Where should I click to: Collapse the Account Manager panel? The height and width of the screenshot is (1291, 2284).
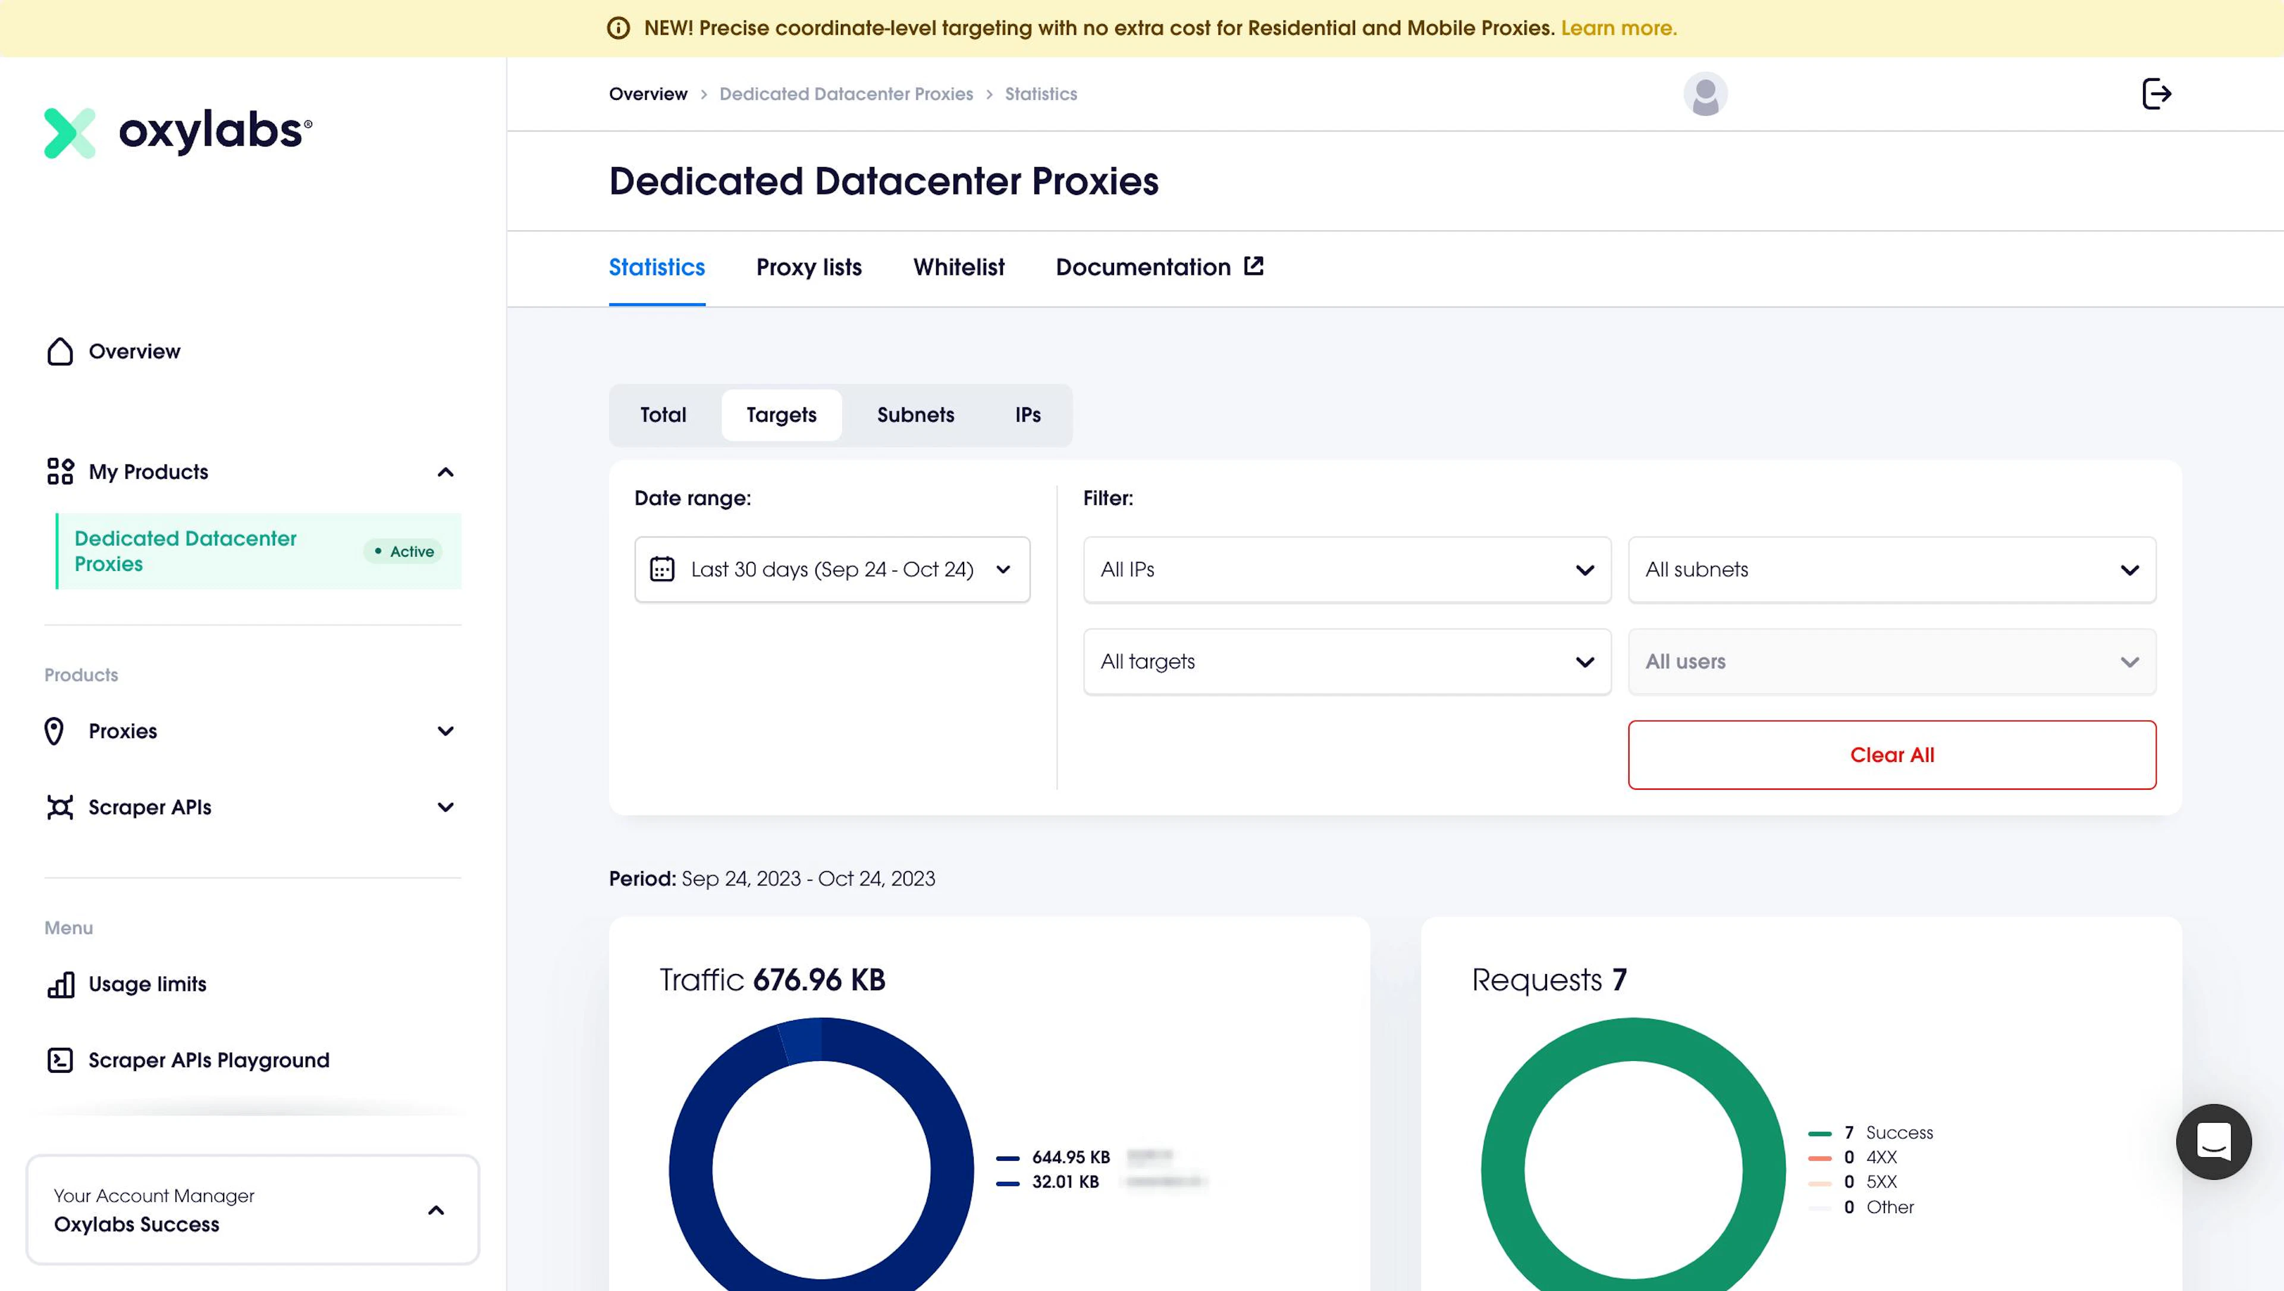coord(435,1210)
